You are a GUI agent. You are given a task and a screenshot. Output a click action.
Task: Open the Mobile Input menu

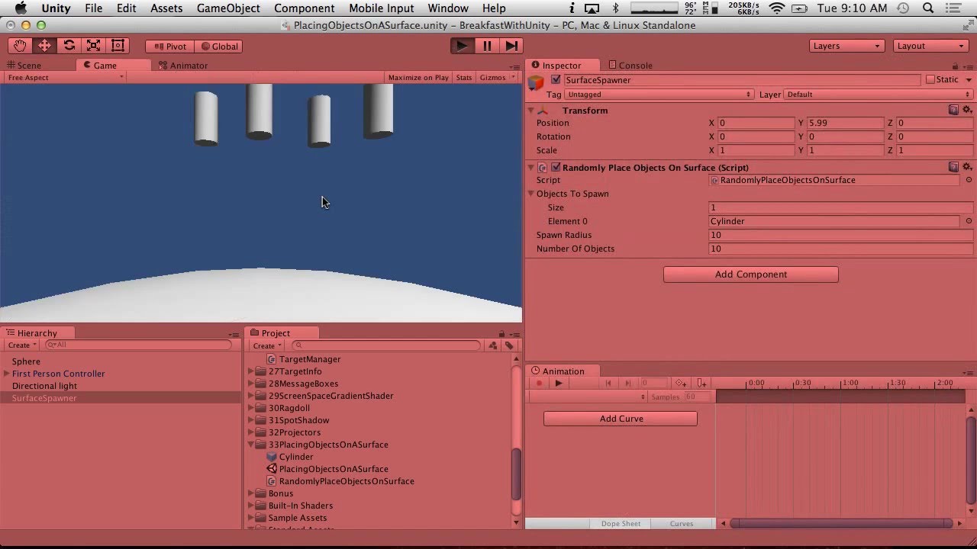[x=382, y=8]
